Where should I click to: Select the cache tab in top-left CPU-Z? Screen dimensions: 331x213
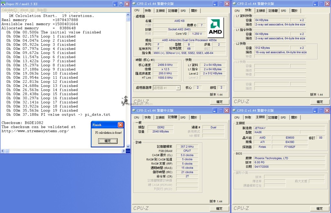pyautogui.click(x=148, y=11)
